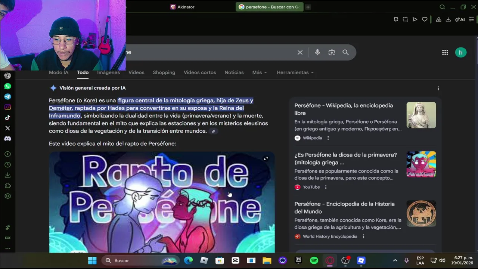Clear the search box with the X
This screenshot has width=478, height=269.
300,52
